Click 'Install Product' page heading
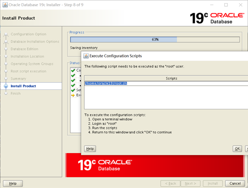 tap(19, 18)
